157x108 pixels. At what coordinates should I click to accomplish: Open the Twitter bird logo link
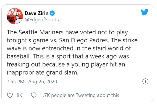coord(145,12)
